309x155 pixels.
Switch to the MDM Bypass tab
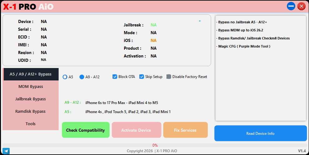(31, 87)
